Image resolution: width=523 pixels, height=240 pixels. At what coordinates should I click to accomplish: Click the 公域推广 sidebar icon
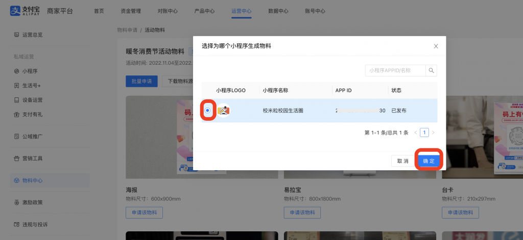17,136
